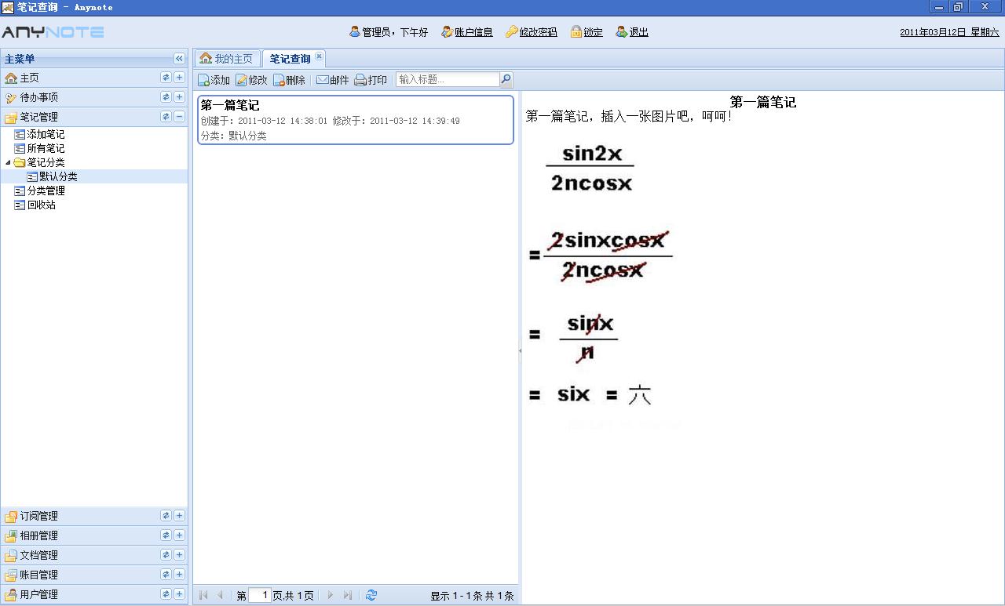Image resolution: width=1005 pixels, height=606 pixels.
Task: Refresh the 账目管理 panel
Action: [x=166, y=575]
